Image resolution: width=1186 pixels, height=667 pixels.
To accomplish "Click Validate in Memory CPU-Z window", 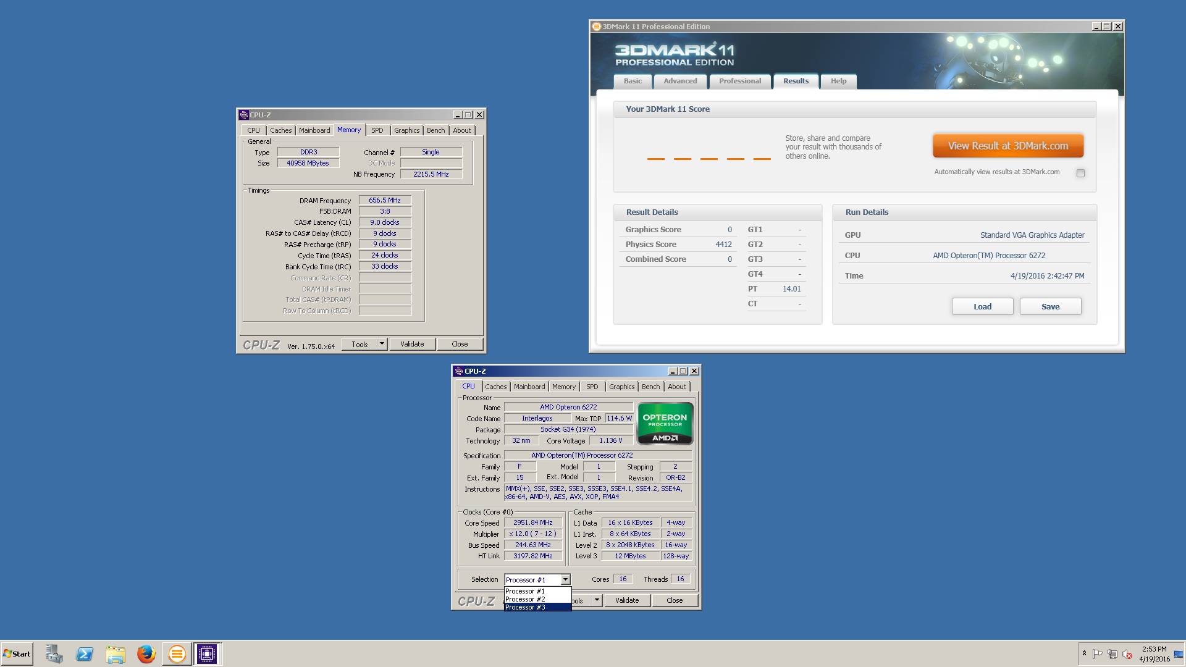I will tap(412, 344).
